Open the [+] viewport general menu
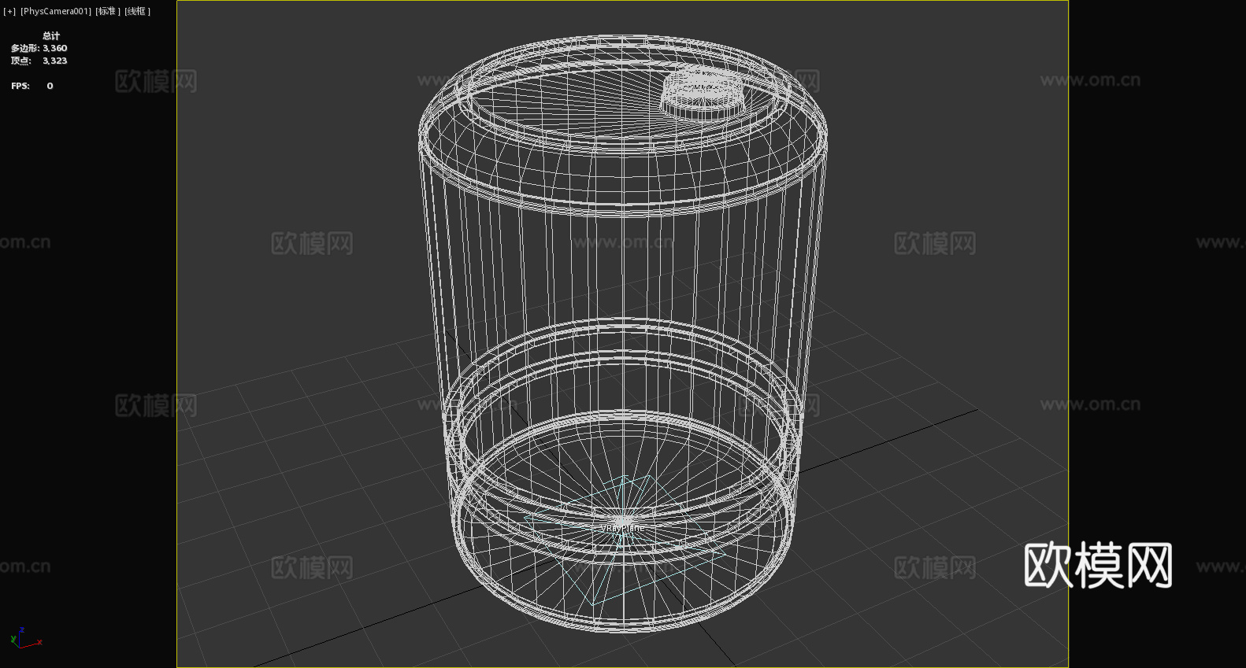The height and width of the screenshot is (668, 1246). 9,11
